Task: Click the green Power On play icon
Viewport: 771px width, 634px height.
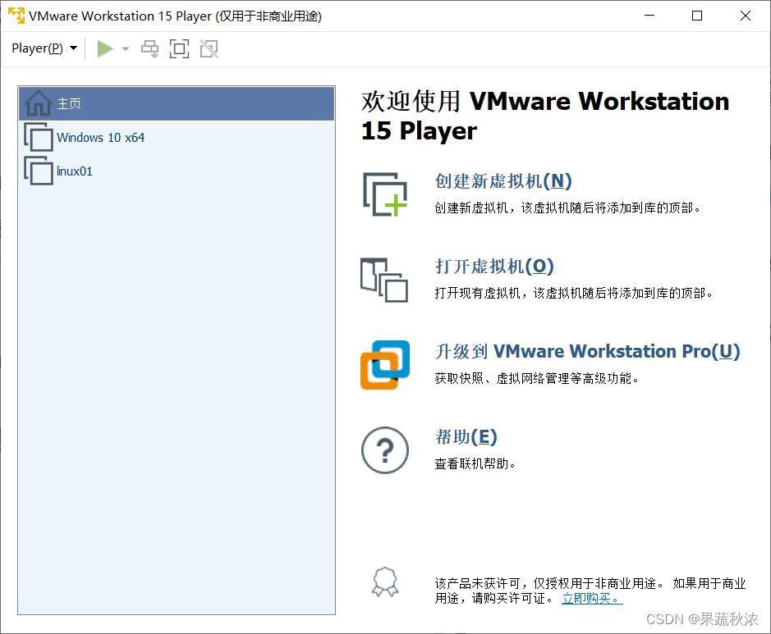Action: click(x=105, y=48)
